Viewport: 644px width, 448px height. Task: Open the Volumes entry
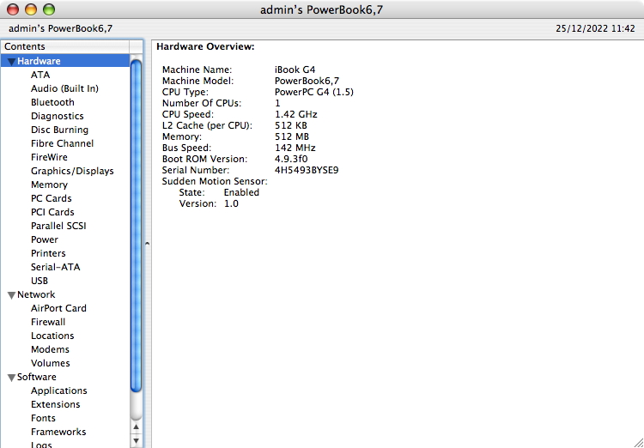(50, 363)
